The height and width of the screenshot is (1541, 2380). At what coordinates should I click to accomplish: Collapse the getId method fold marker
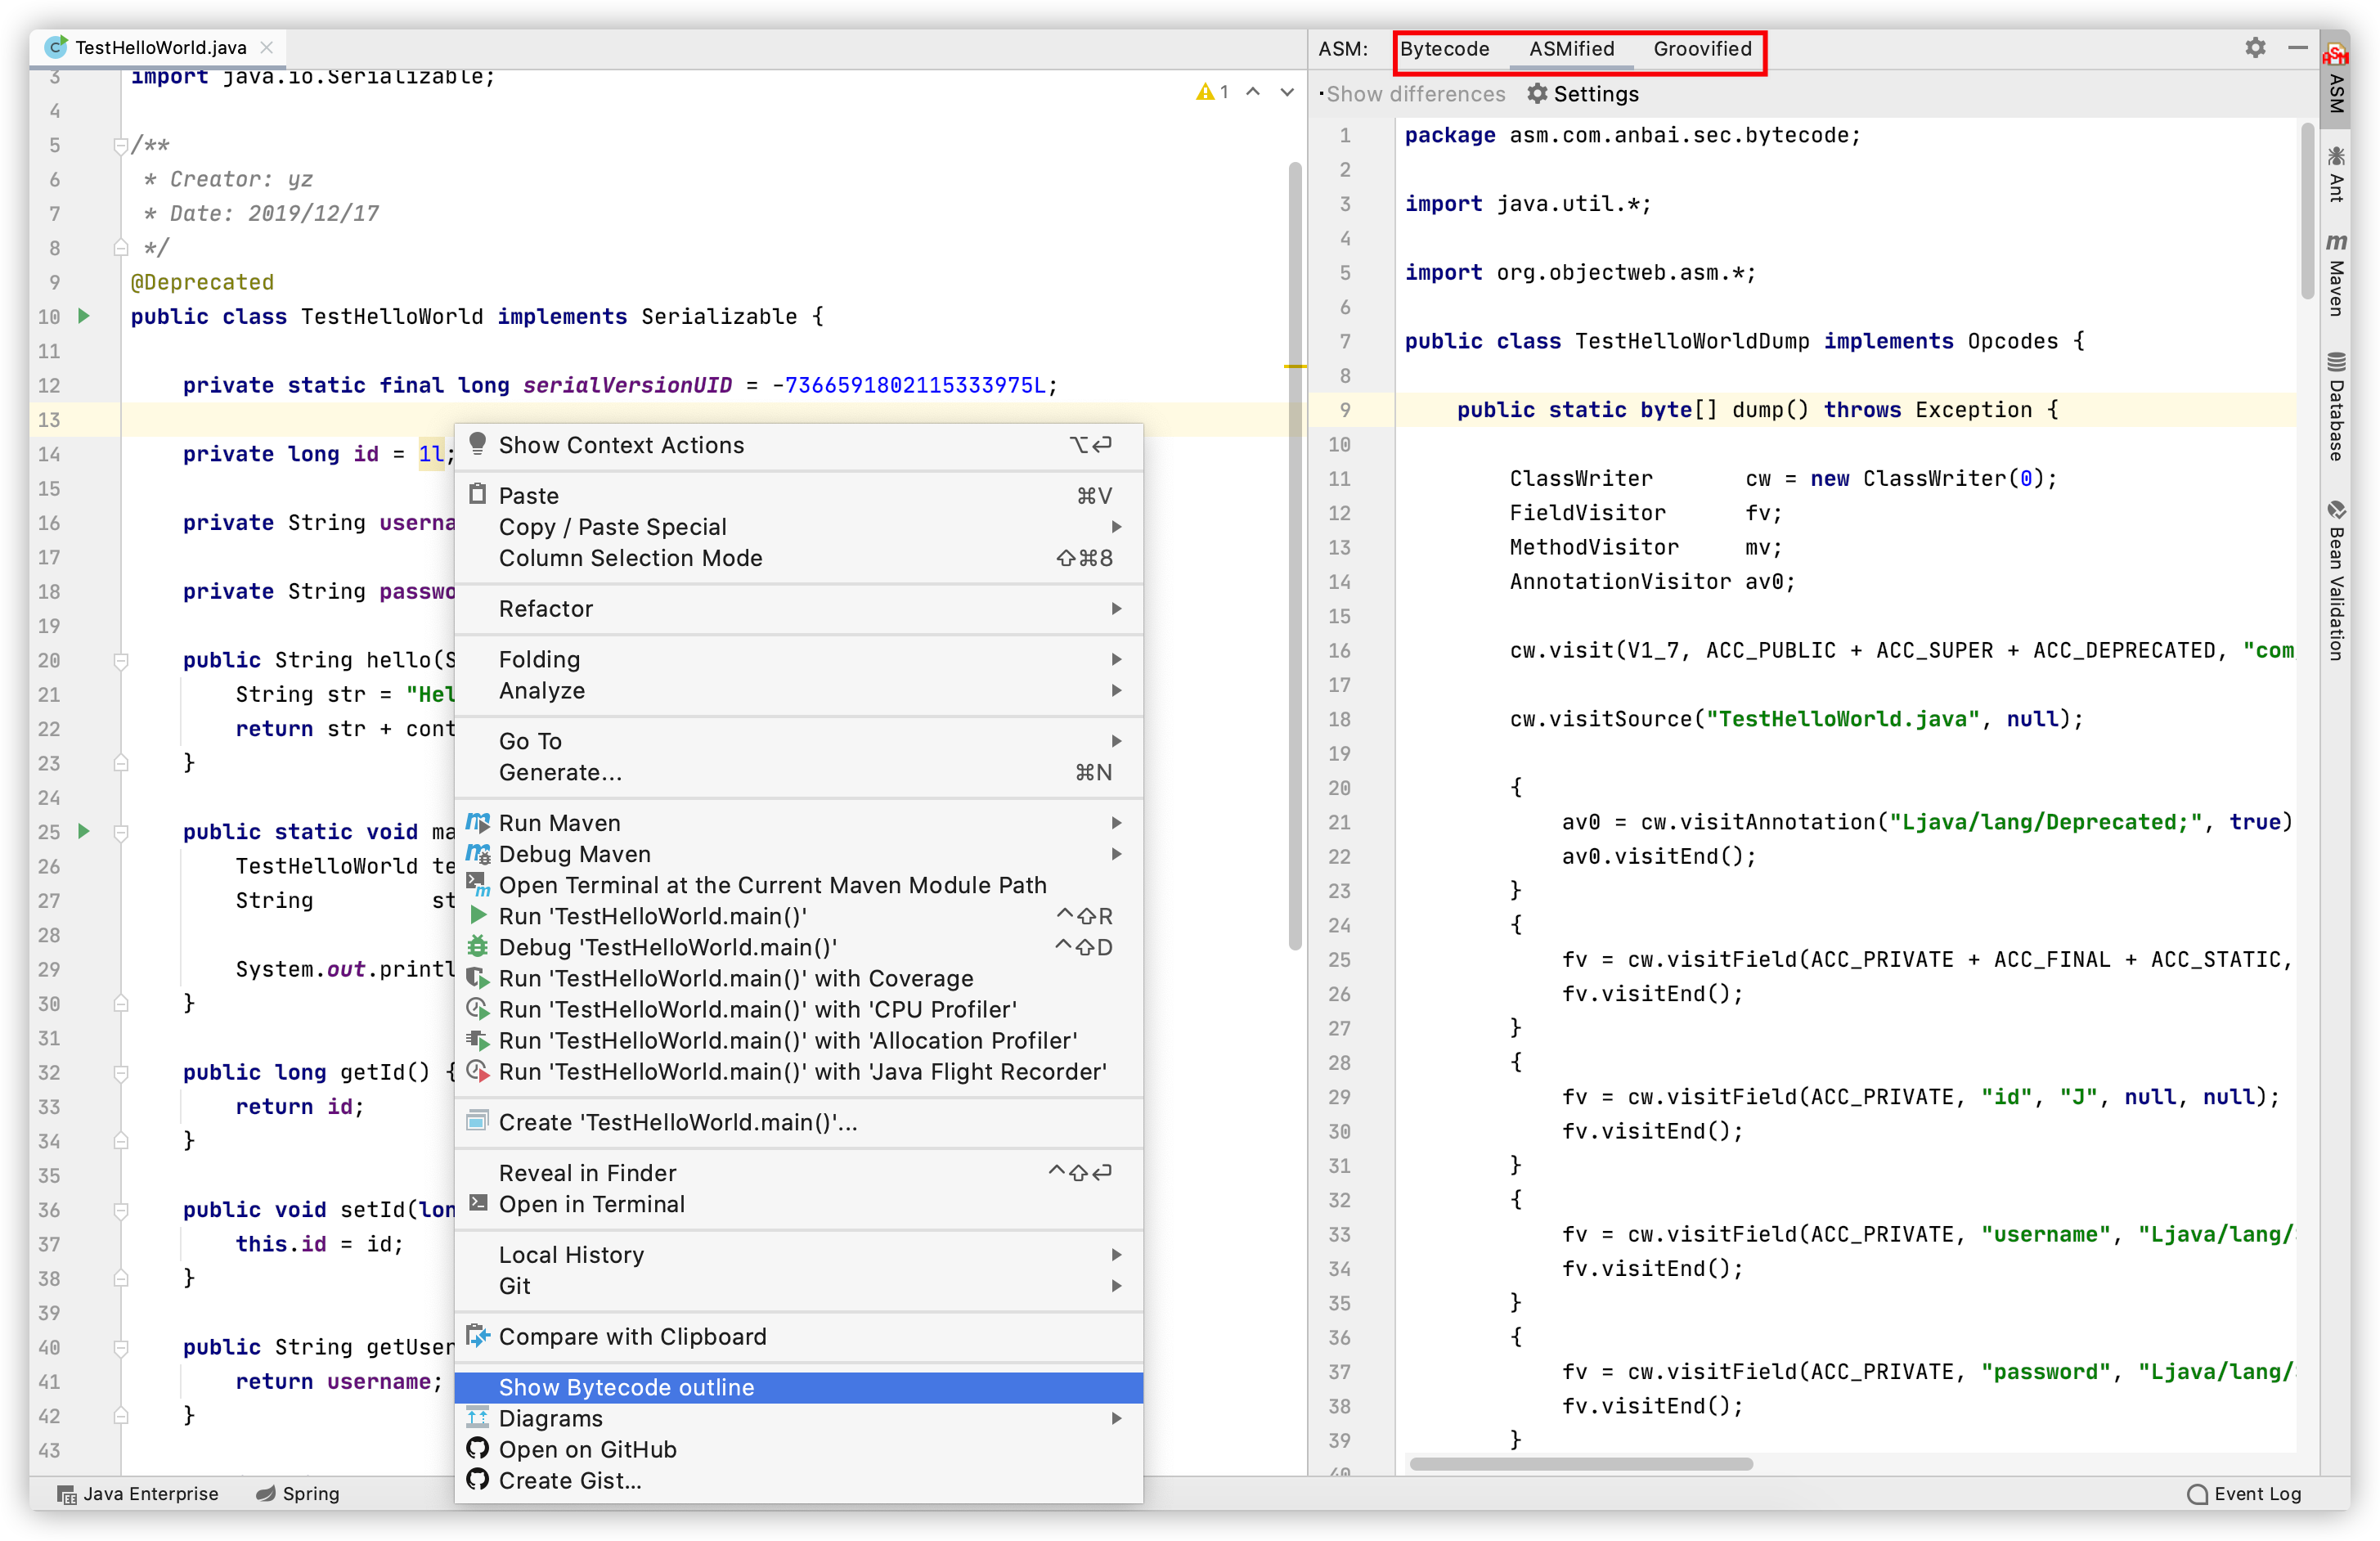coord(121,1072)
